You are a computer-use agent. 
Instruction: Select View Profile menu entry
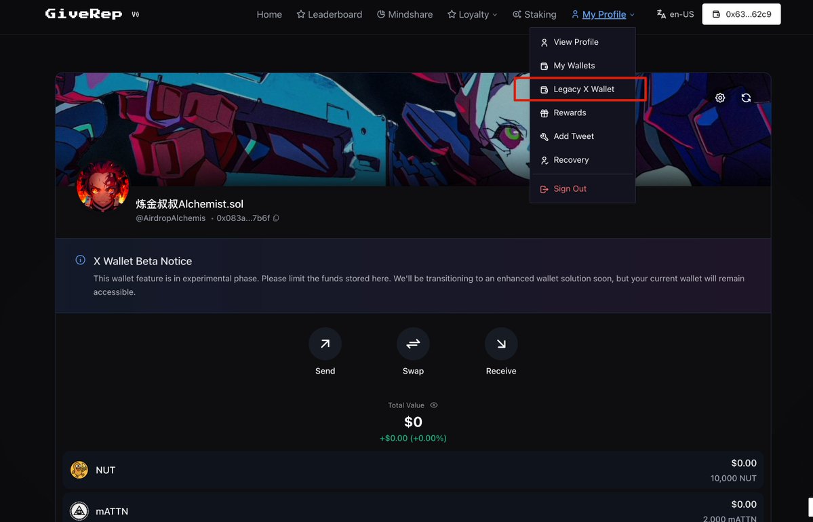(582, 42)
